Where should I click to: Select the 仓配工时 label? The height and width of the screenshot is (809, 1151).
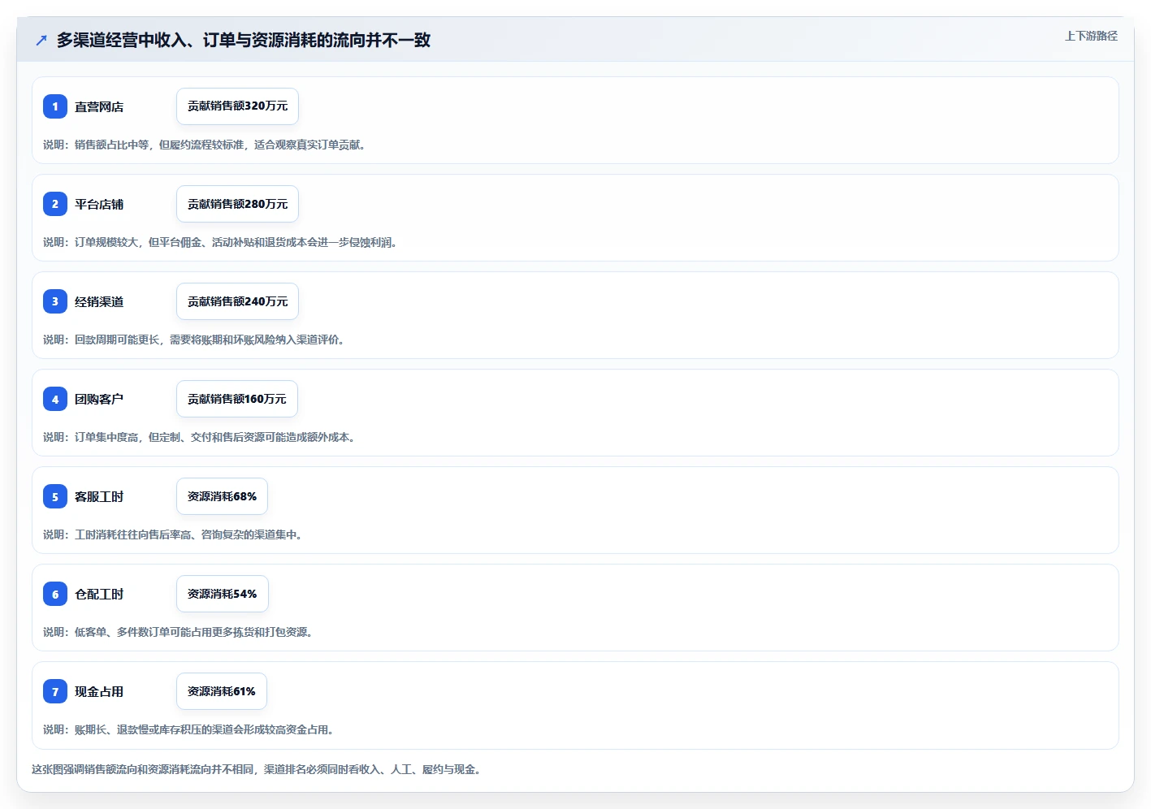99,594
